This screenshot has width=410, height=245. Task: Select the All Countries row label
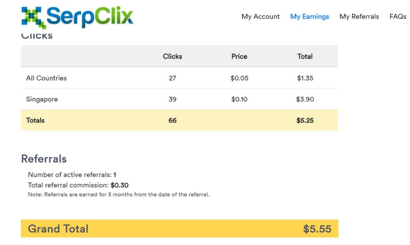click(x=46, y=78)
